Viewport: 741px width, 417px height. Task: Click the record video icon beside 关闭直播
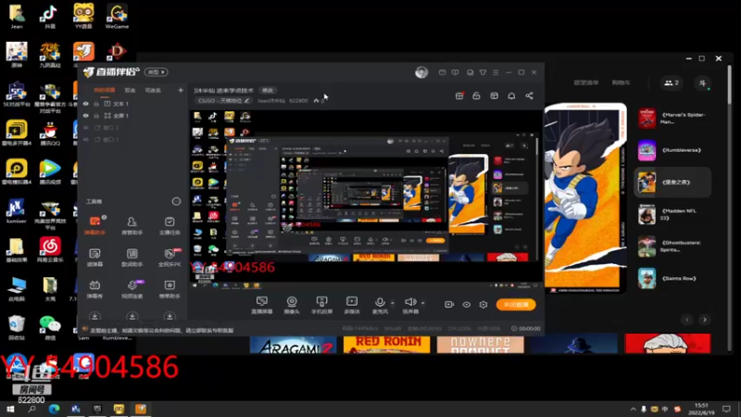click(449, 305)
